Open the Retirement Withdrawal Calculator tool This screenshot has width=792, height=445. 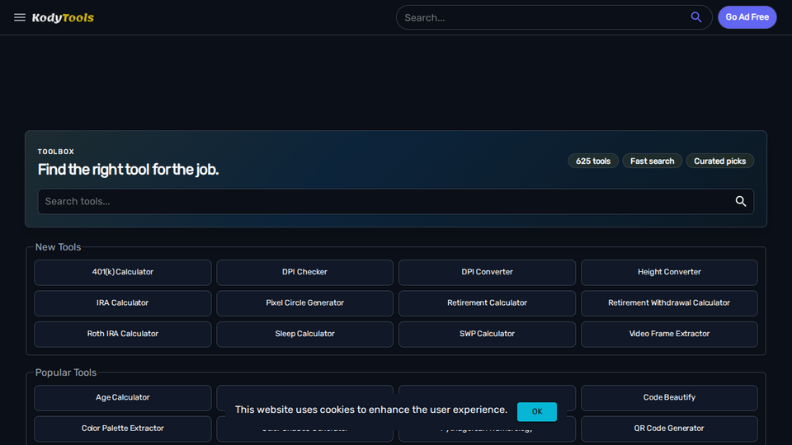pyautogui.click(x=669, y=302)
